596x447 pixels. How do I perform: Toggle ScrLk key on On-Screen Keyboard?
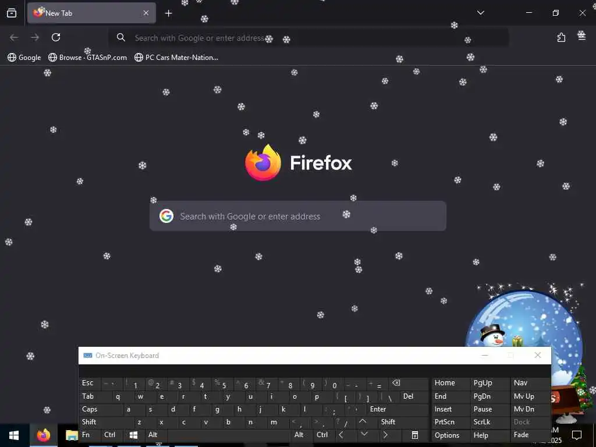(x=489, y=422)
